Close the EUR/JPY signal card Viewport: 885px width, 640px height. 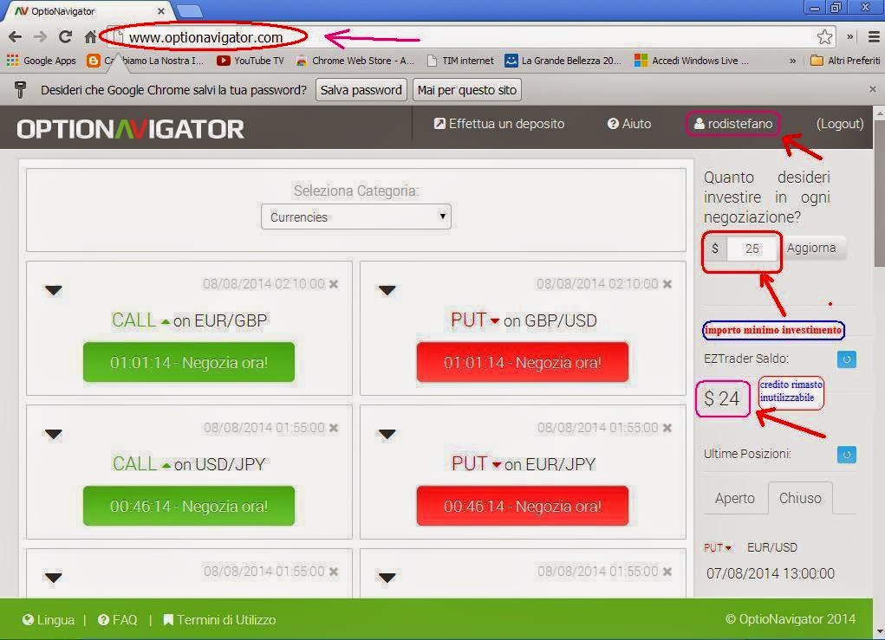click(667, 428)
